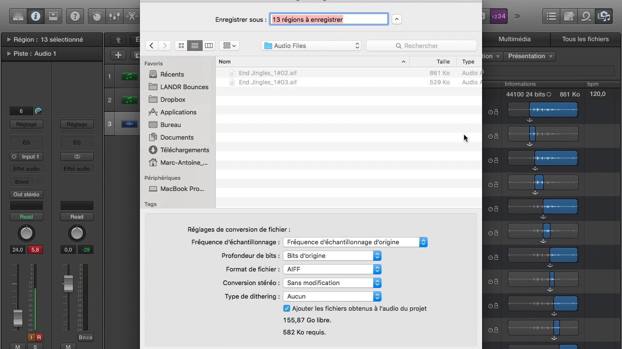Select Récents in the sidebar
This screenshot has width=622, height=349.
pos(172,74)
